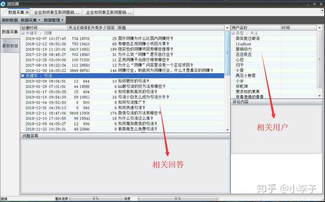The width and height of the screenshot is (325, 202).
Task: Sort by 创建时间 column header
Action: pos(44,28)
